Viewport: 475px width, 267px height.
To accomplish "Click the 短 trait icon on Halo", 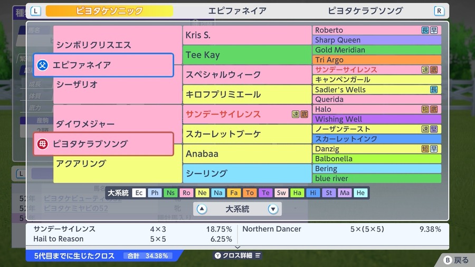I will pos(425,109).
